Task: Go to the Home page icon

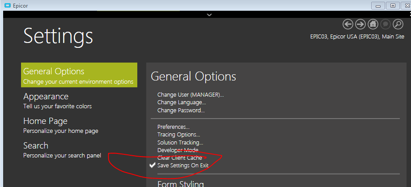Action: [x=373, y=25]
